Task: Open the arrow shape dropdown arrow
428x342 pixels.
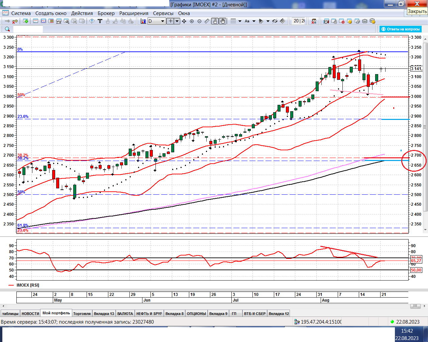Action: click(x=268, y=21)
